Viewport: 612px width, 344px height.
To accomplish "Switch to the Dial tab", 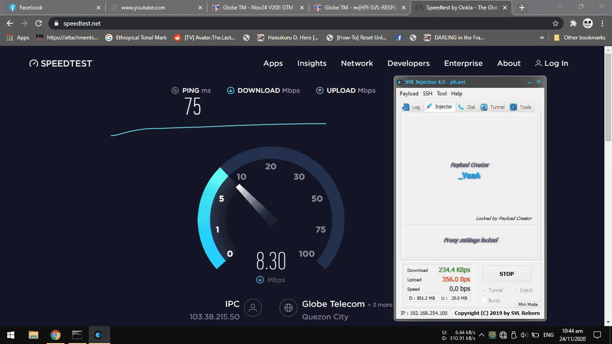I will pos(467,107).
